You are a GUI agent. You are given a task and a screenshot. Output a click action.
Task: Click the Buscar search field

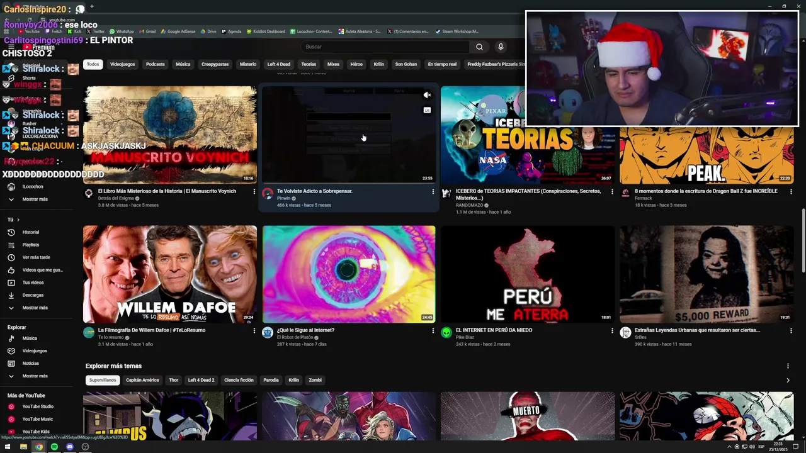point(385,47)
